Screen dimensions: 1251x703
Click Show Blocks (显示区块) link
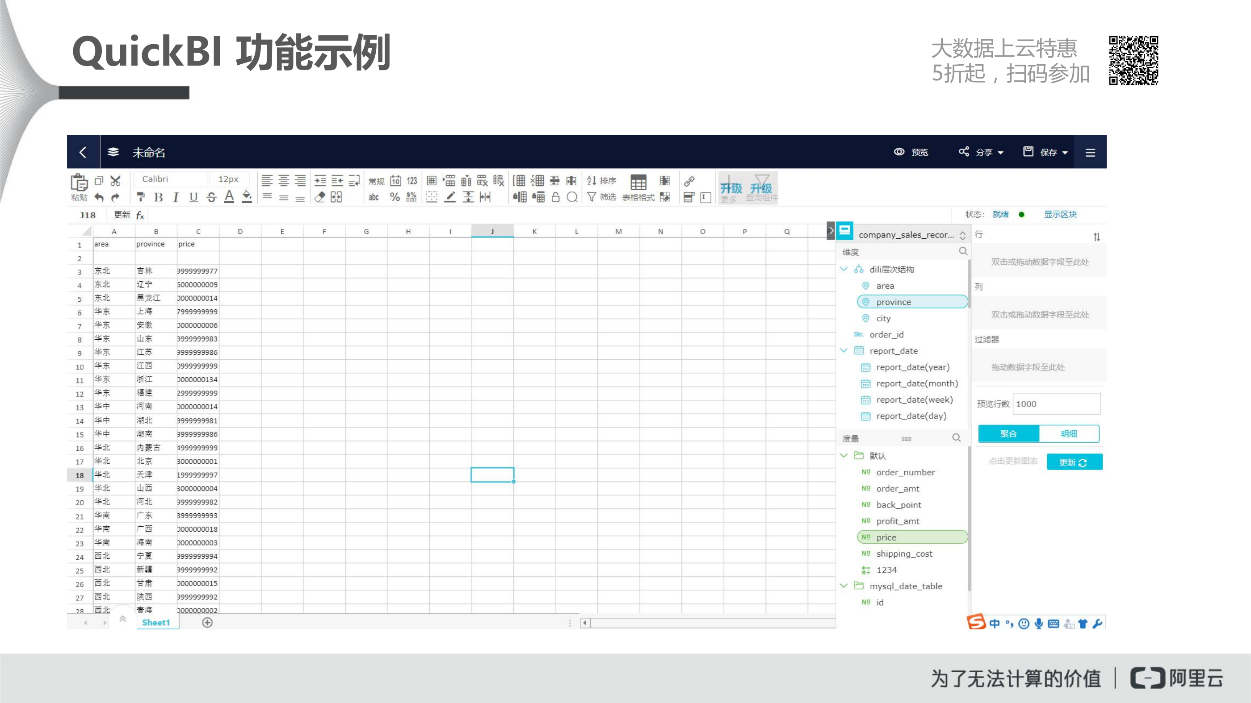tap(1060, 214)
